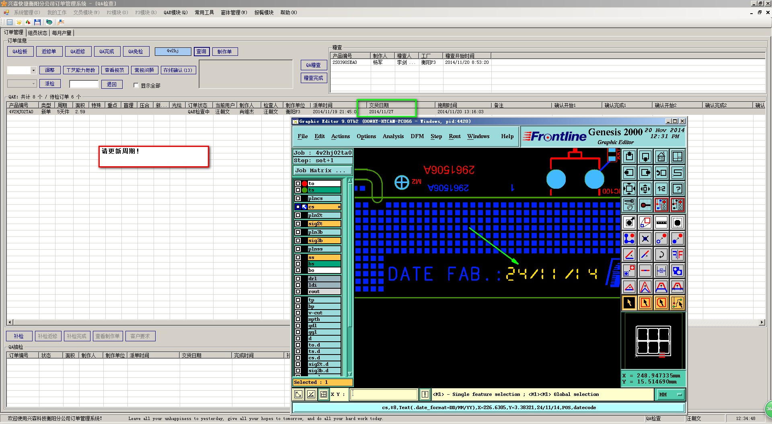
Task: Toggle display of the ss layer
Action: [298, 257]
